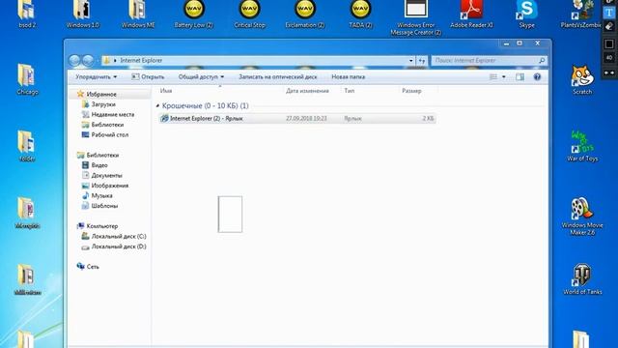Click the double-arrow button in drawing toolbar
The height and width of the screenshot is (348, 618).
(x=609, y=73)
